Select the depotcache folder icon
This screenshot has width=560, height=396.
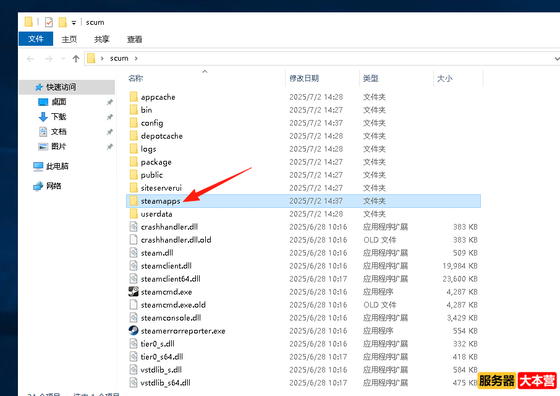(134, 136)
